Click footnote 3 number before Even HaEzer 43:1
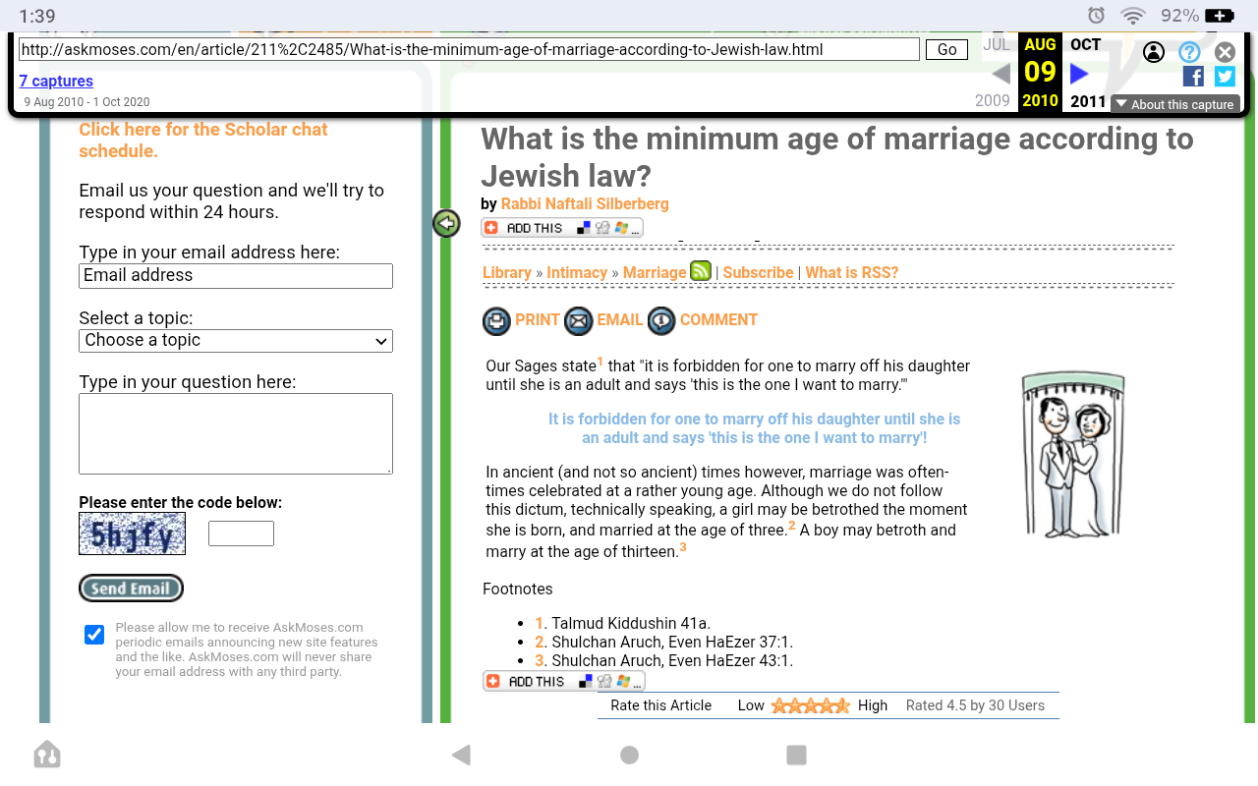Viewport: 1258px width, 786px height. click(540, 661)
